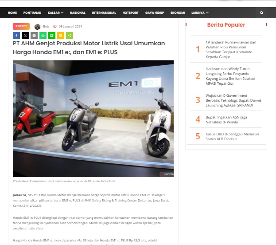Open the INTERNASIONAL section

(104, 13)
